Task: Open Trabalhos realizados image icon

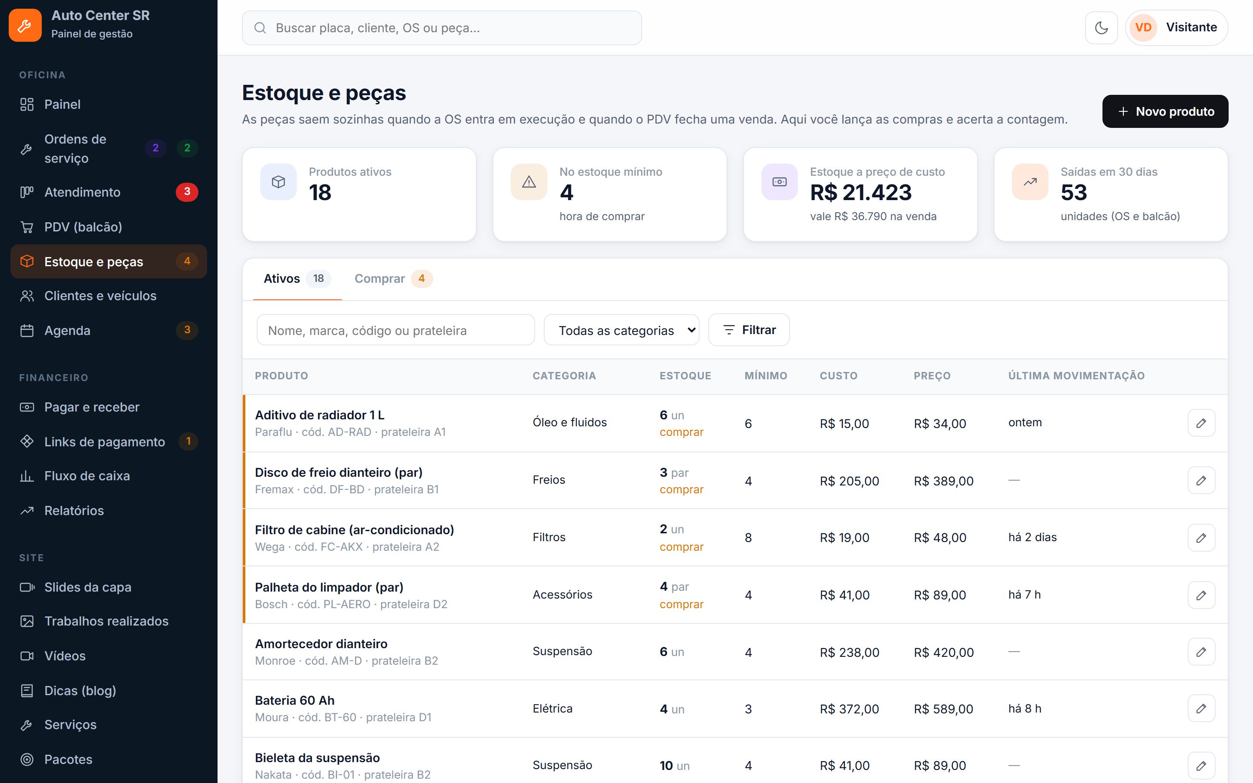Action: (27, 622)
